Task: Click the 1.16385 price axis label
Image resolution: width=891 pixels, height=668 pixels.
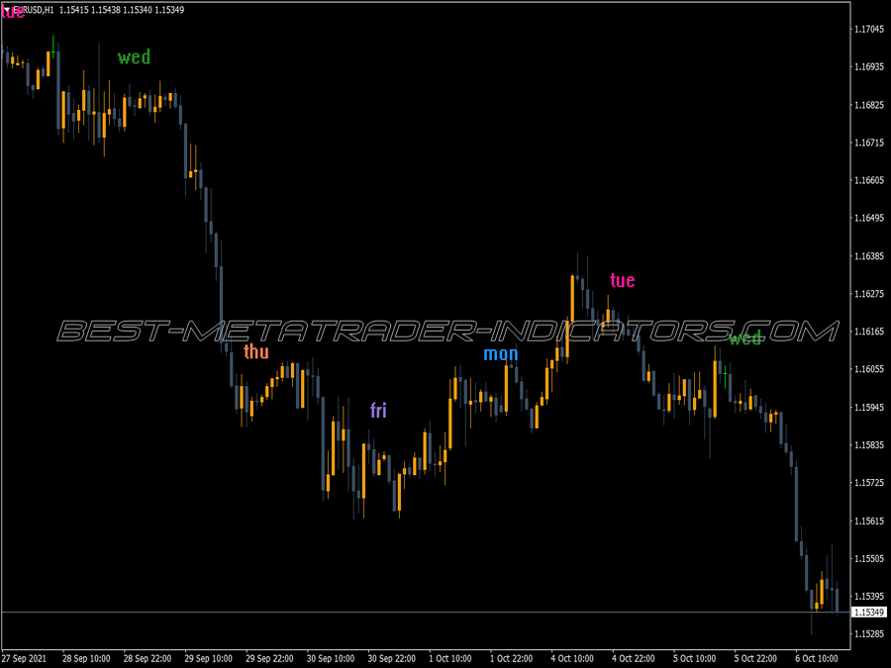Action: 869,256
